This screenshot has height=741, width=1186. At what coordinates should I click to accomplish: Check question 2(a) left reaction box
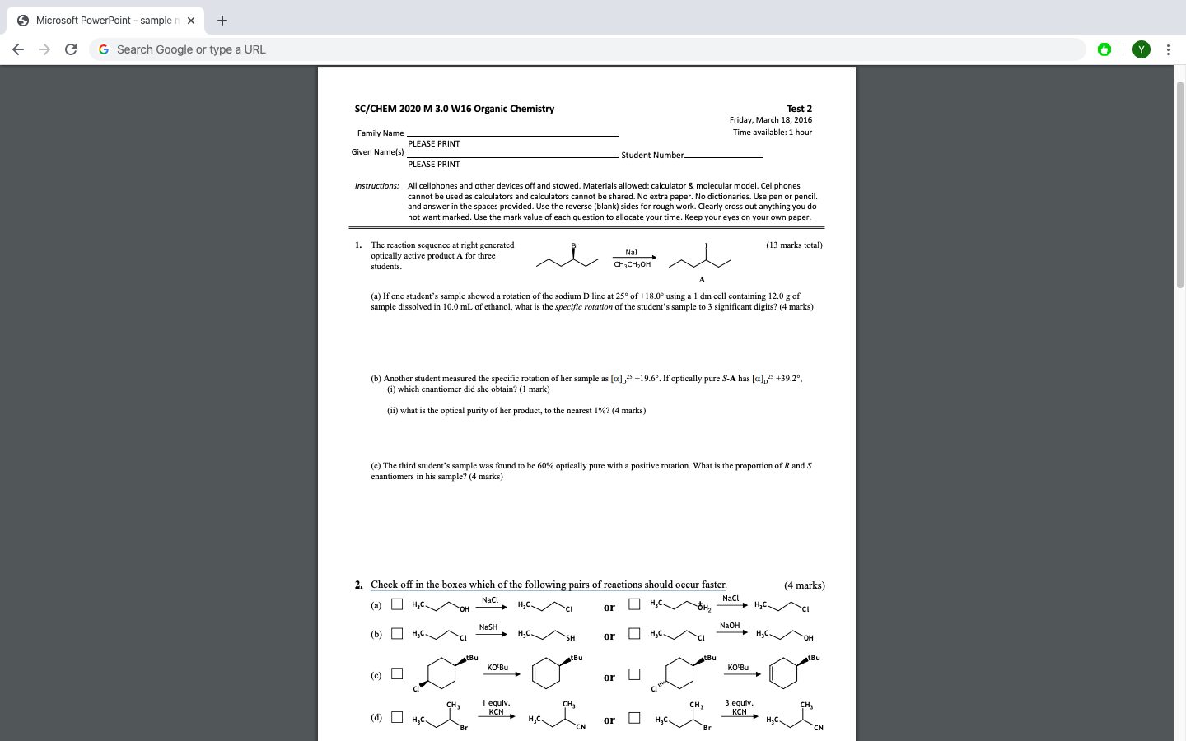tap(397, 604)
